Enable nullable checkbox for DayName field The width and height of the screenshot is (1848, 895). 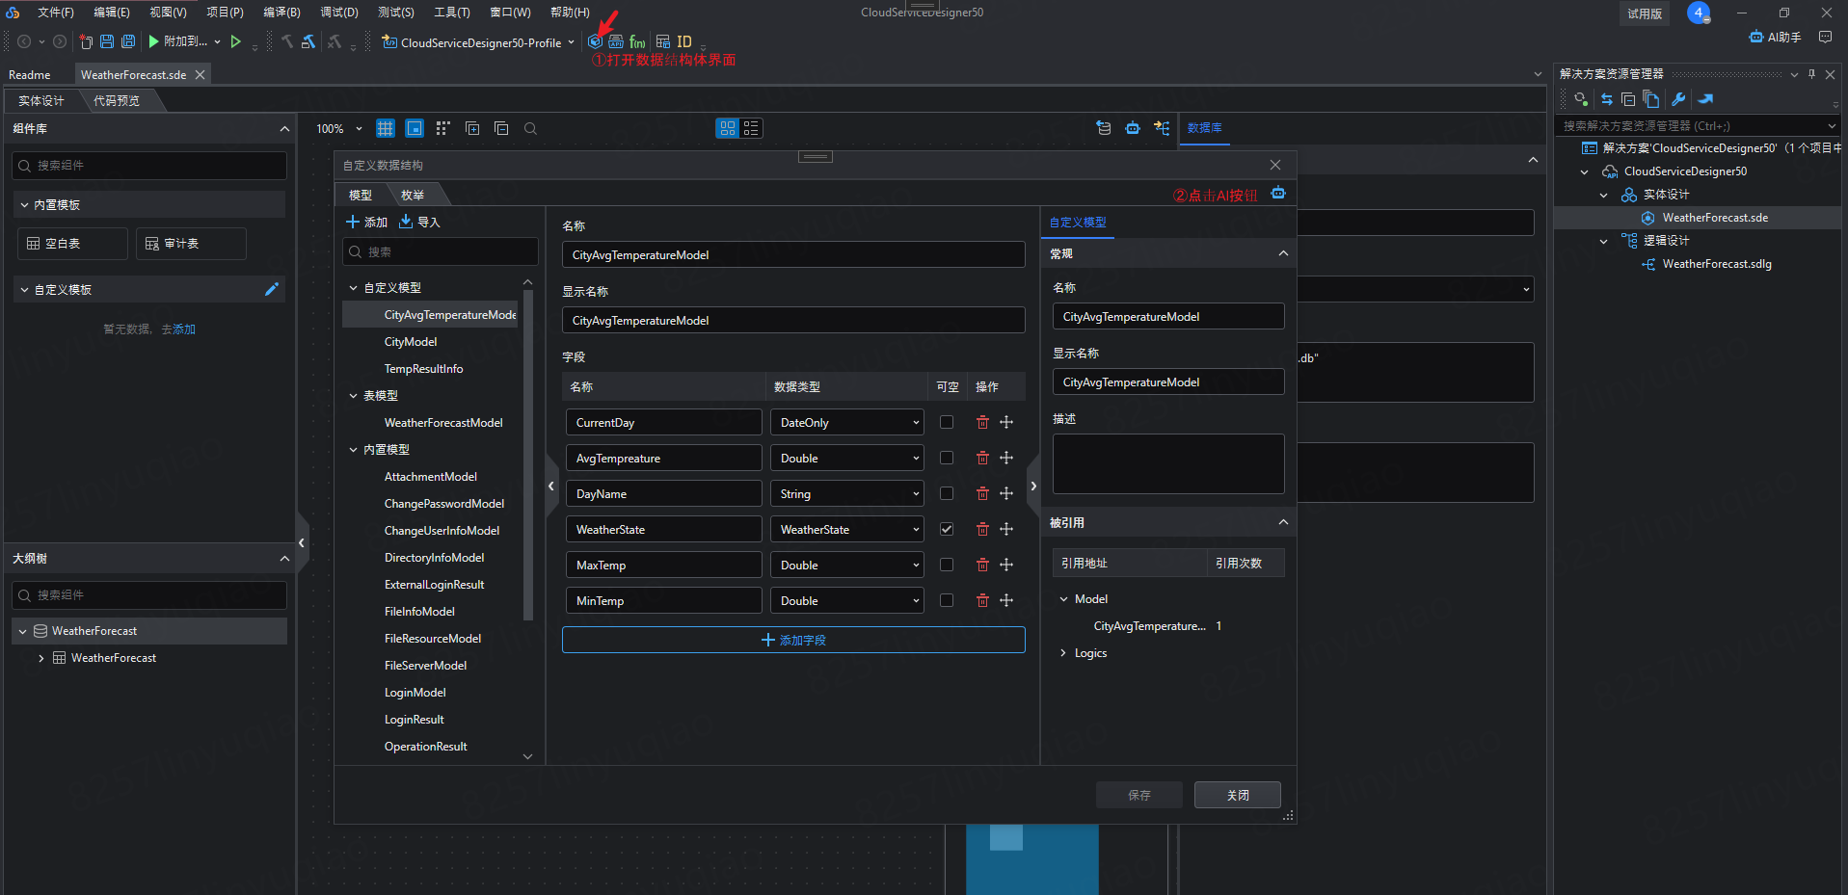(947, 493)
